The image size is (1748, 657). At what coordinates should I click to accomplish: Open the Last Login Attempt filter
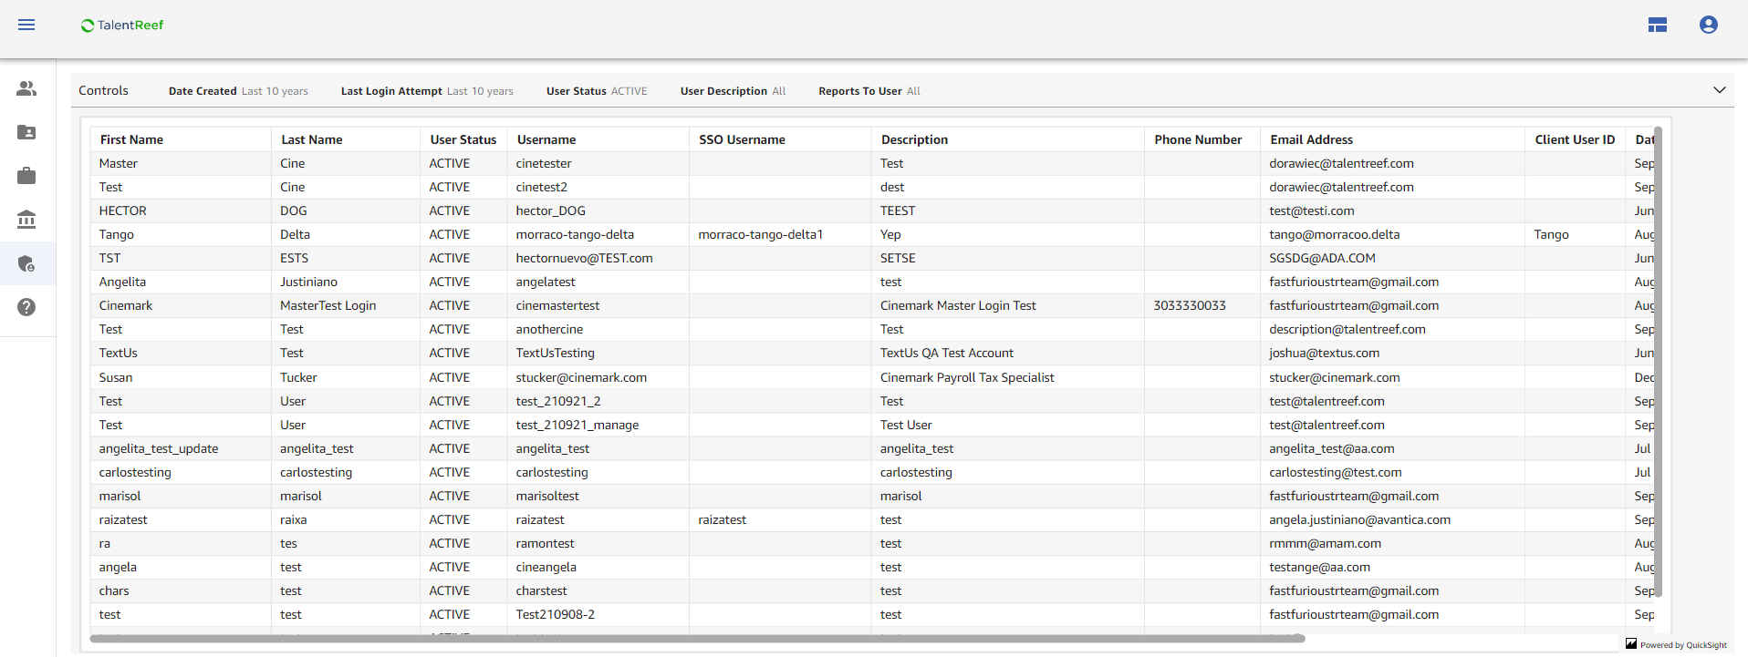pos(427,91)
